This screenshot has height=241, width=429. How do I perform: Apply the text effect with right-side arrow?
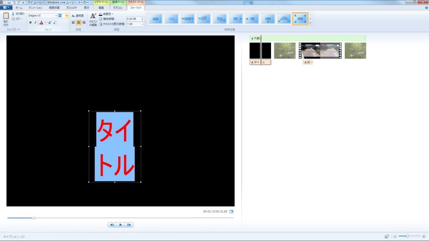[236, 19]
